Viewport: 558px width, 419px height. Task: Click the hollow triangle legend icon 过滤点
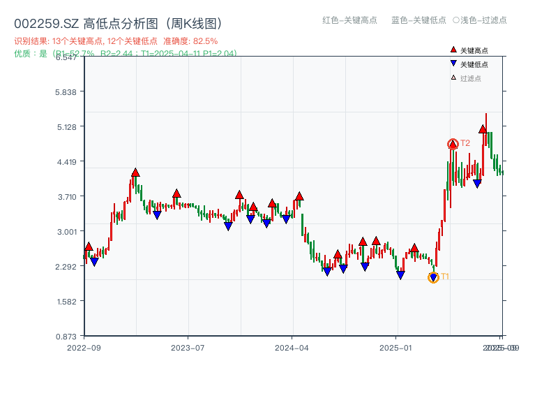coord(453,78)
